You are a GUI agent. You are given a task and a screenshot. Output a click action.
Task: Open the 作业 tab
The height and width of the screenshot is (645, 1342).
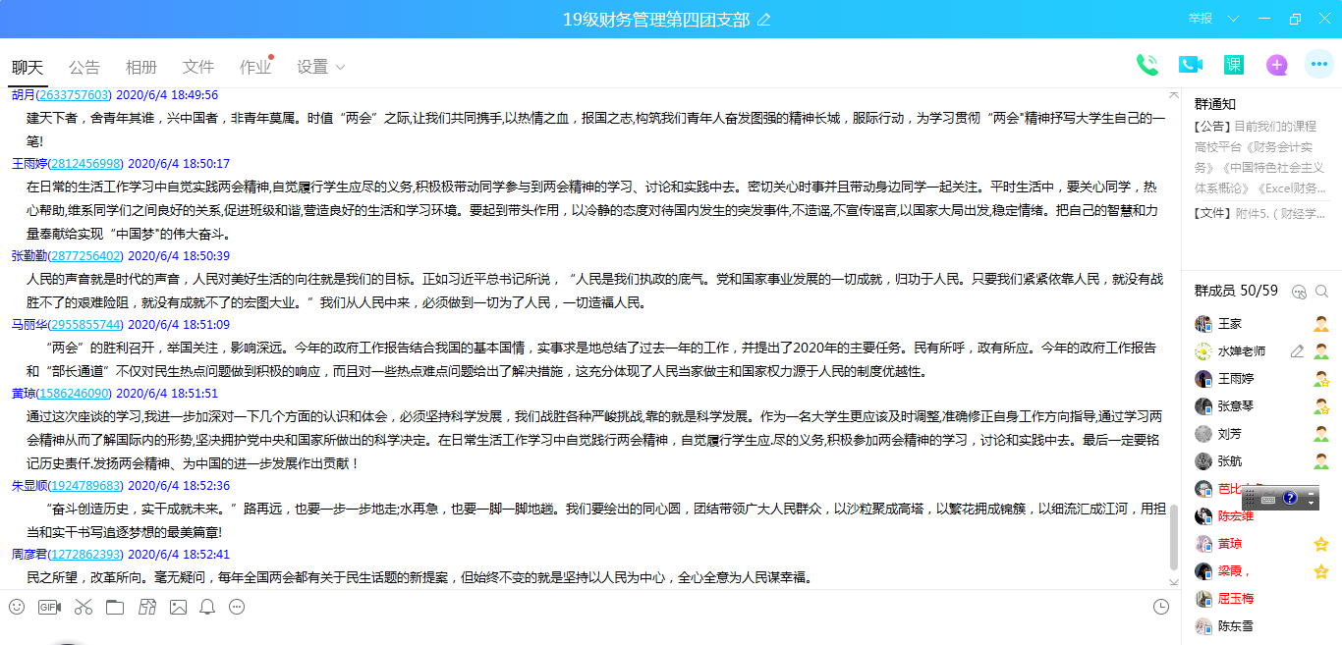coord(254,67)
